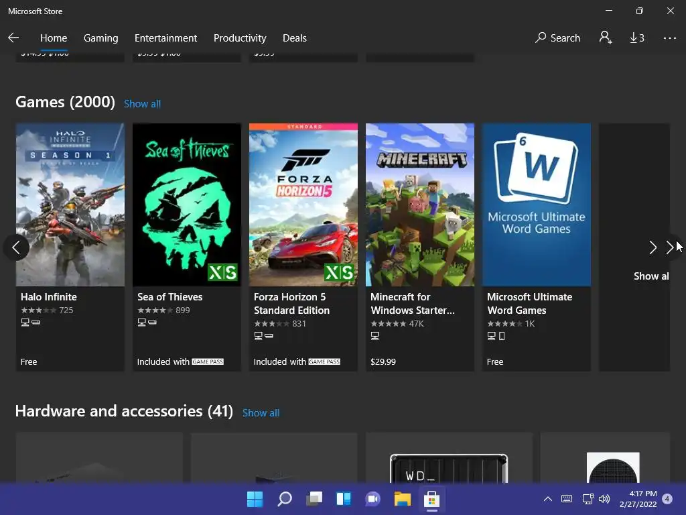Advance games carousel with the inner next arrow
Image resolution: width=686 pixels, height=515 pixels.
tap(653, 247)
